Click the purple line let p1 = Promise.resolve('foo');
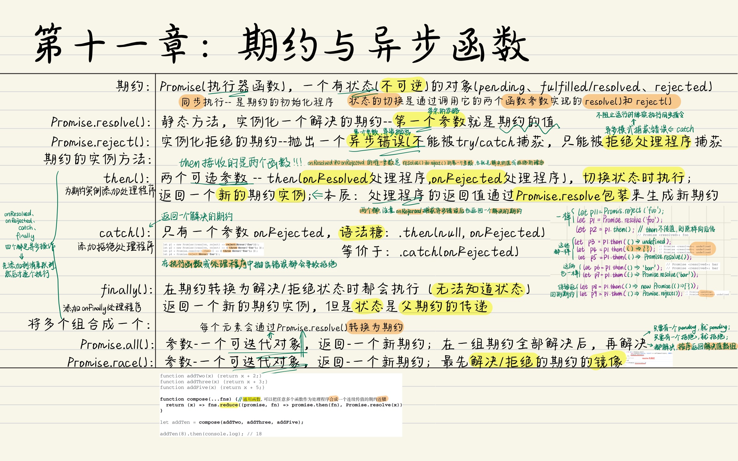This screenshot has width=738, height=461. click(x=620, y=220)
